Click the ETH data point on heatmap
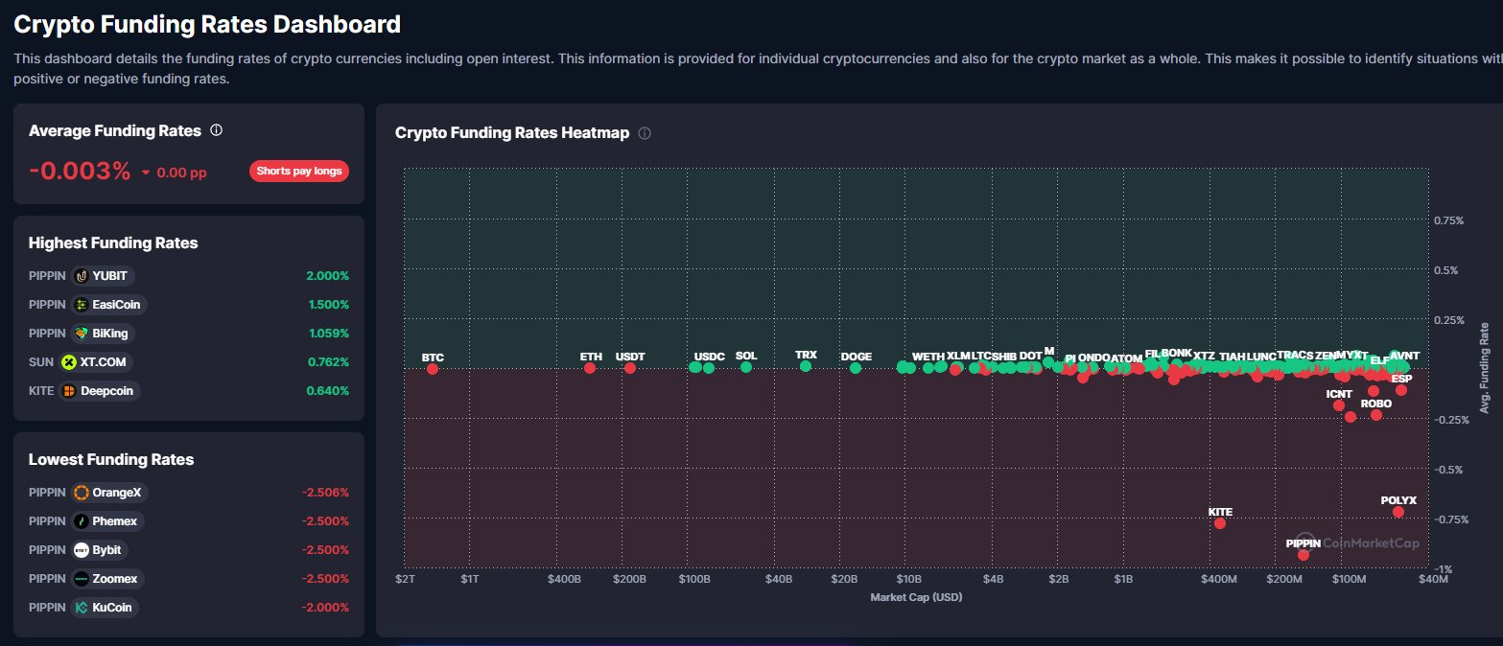Viewport: 1503px width, 646px height. [x=590, y=368]
